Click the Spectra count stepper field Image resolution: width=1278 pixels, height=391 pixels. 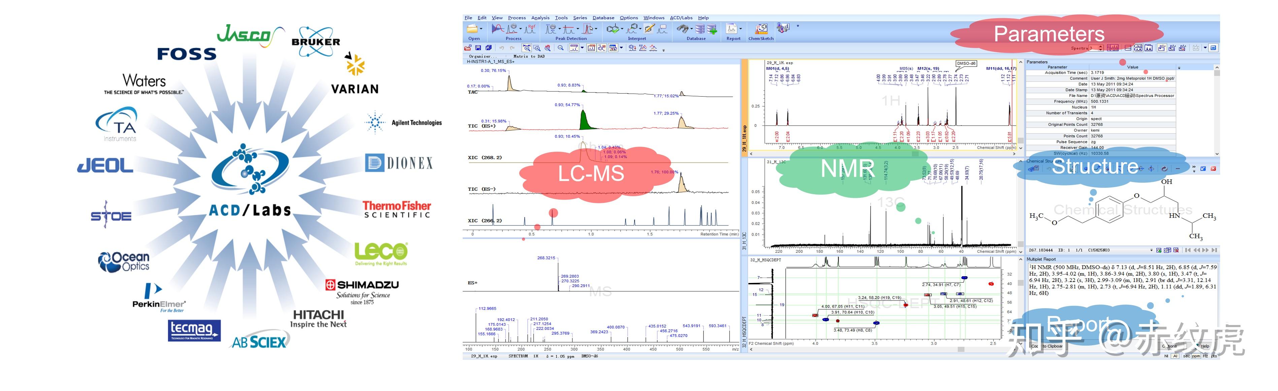pos(1094,47)
